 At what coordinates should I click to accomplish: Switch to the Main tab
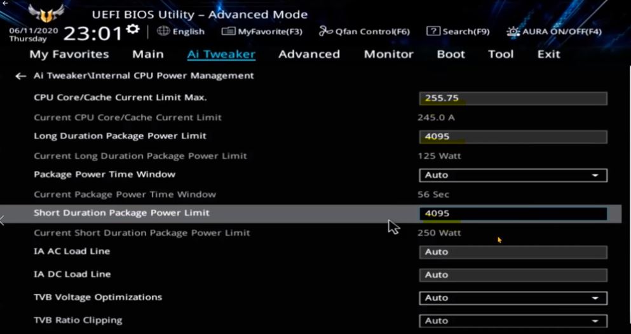(148, 54)
